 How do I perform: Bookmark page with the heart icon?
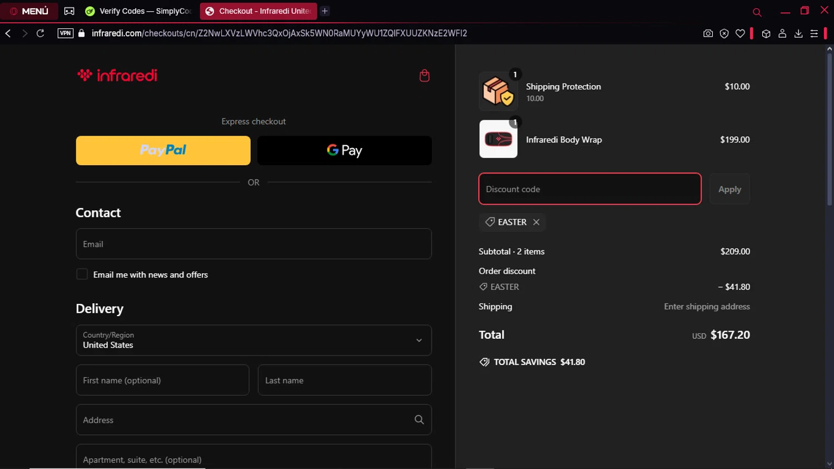point(740,33)
